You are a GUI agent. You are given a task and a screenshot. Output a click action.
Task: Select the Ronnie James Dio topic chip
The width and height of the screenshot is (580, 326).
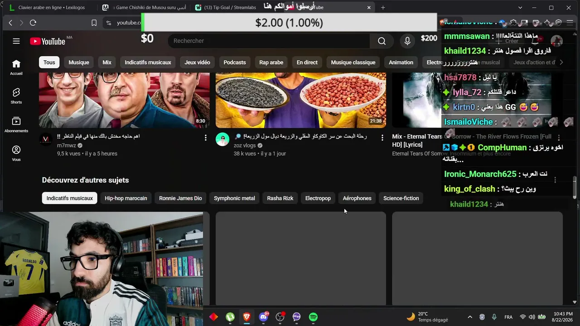(180, 198)
